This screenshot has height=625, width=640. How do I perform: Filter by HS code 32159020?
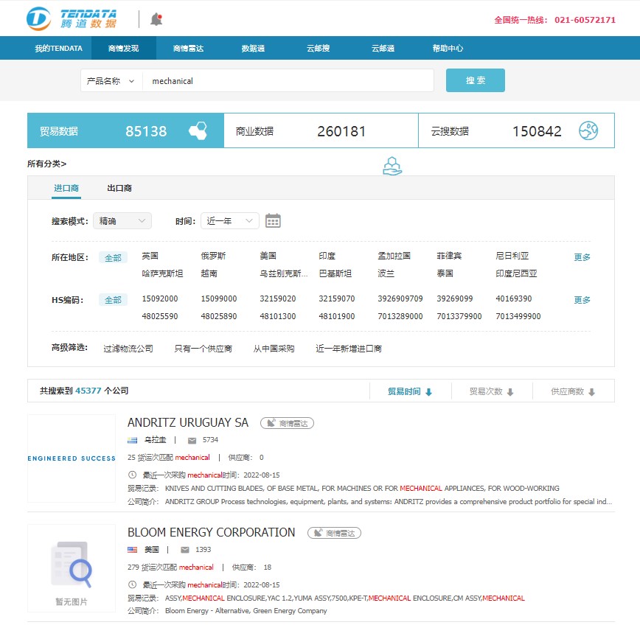click(x=278, y=298)
